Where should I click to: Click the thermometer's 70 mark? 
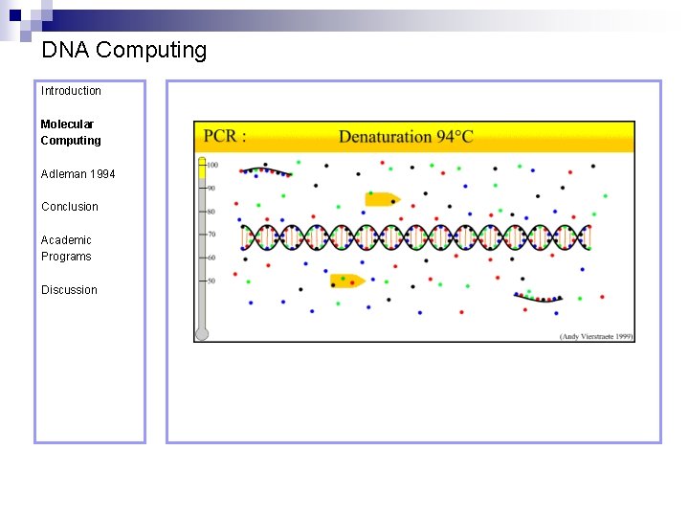(x=211, y=235)
